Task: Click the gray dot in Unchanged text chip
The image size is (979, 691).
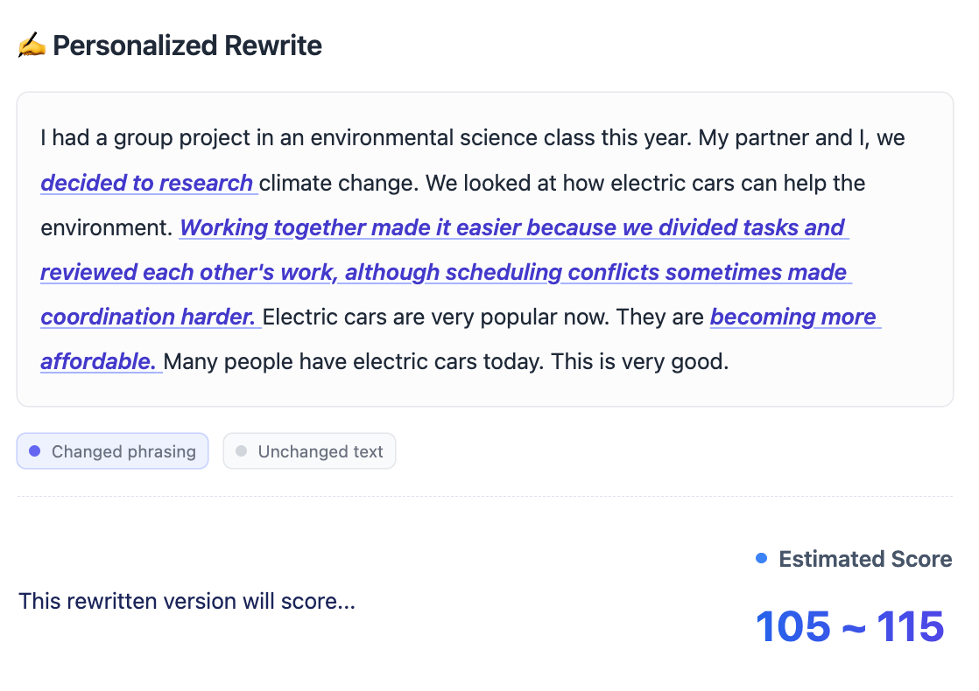Action: tap(242, 451)
